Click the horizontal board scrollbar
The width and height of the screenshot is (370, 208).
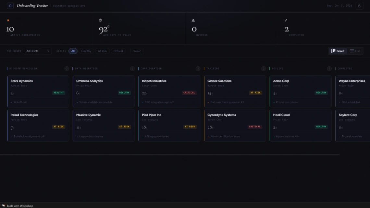click(x=170, y=155)
